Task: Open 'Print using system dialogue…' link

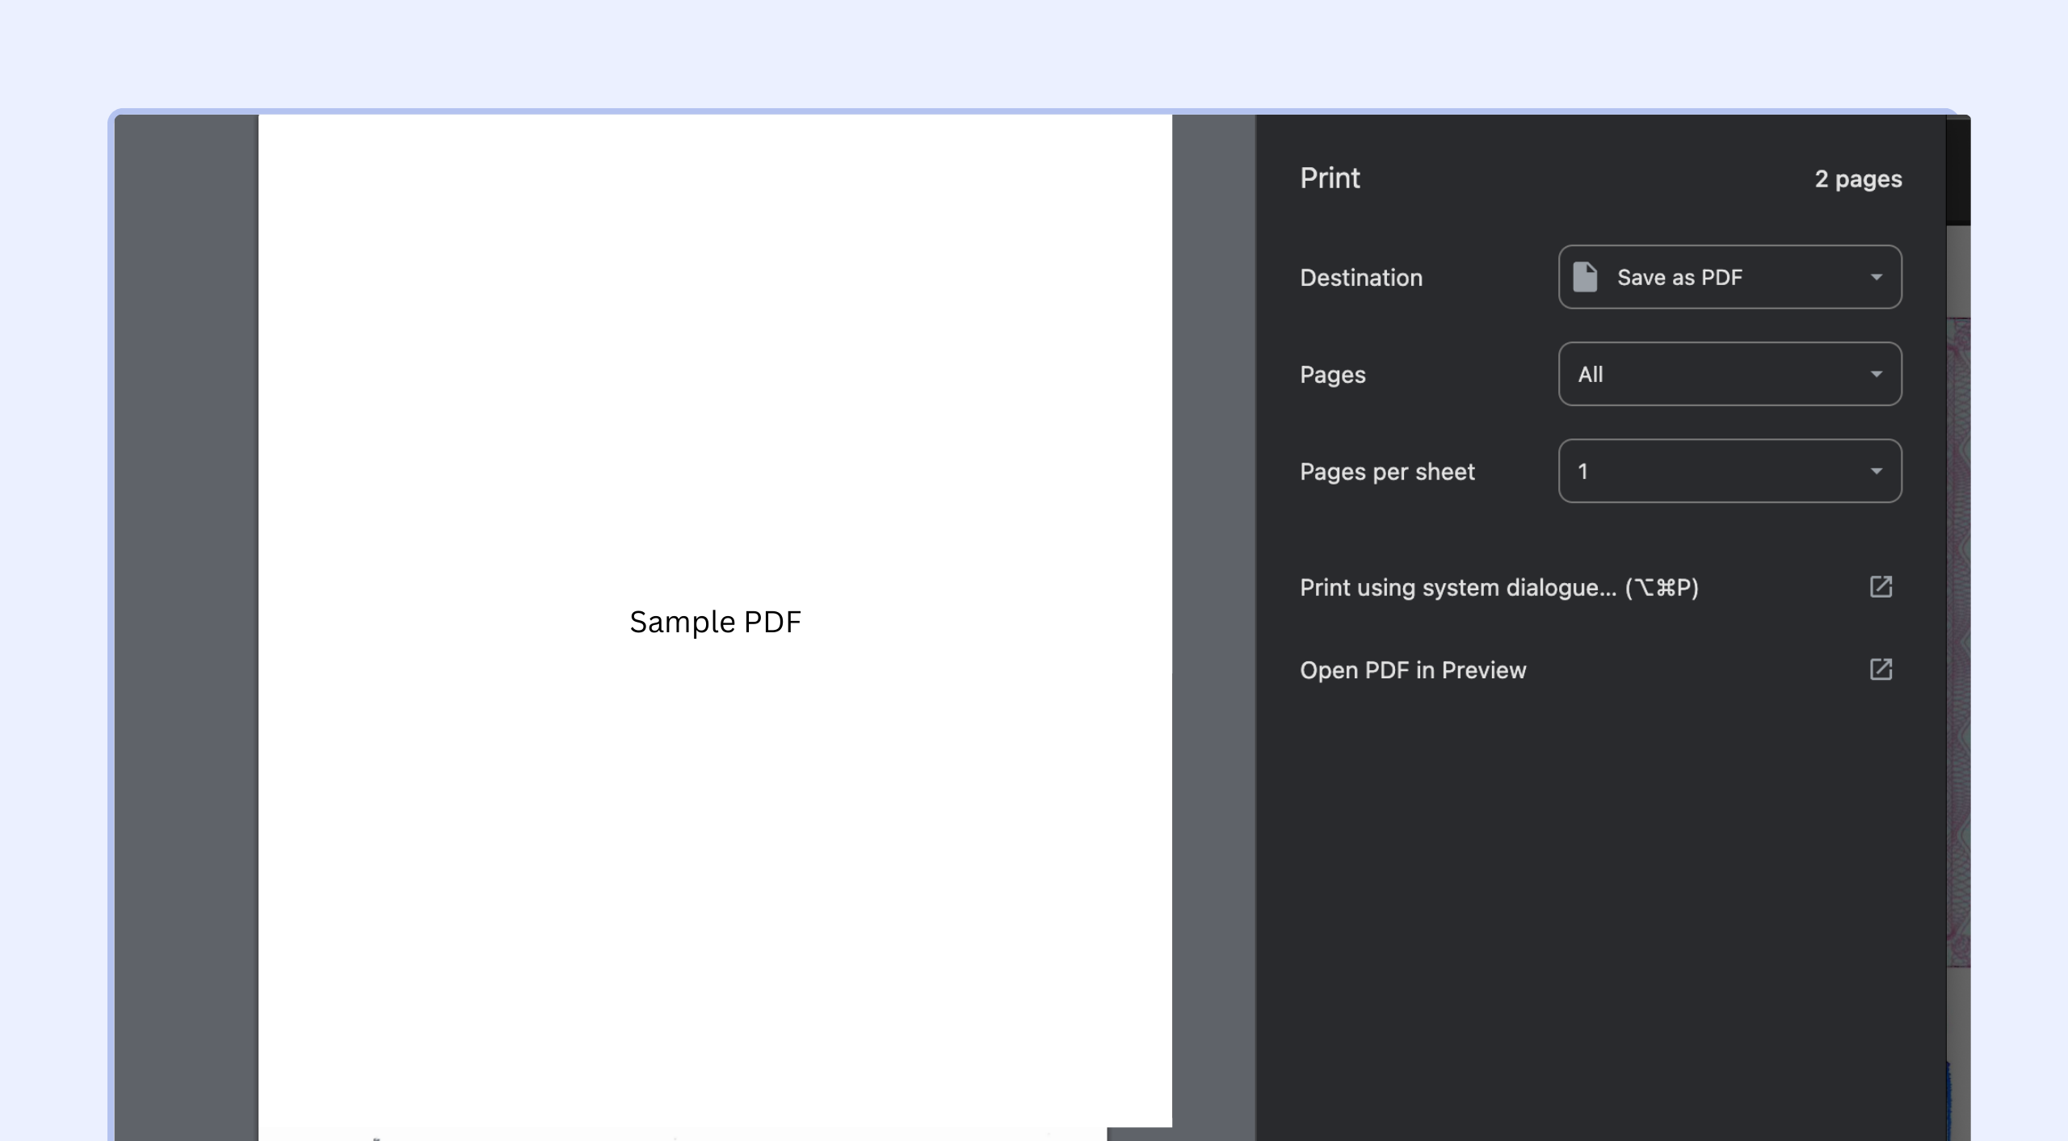Action: [1498, 587]
